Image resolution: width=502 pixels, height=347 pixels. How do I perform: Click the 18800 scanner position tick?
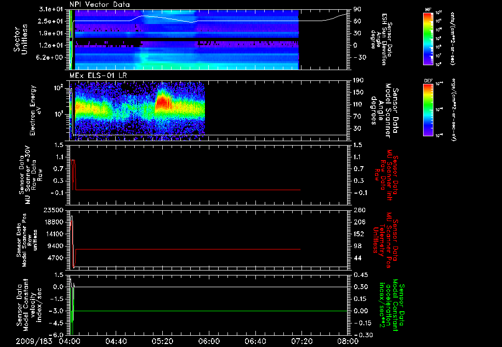[53, 222]
